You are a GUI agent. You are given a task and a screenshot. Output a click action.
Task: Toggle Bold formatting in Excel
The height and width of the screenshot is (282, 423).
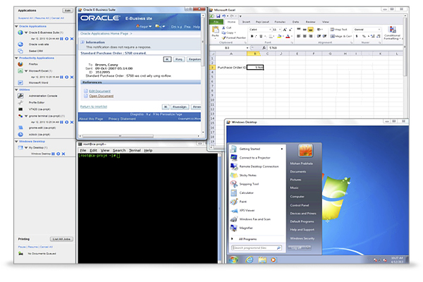tap(252, 36)
